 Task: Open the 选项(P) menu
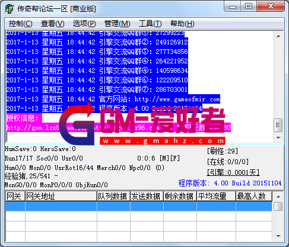[x=84, y=24]
